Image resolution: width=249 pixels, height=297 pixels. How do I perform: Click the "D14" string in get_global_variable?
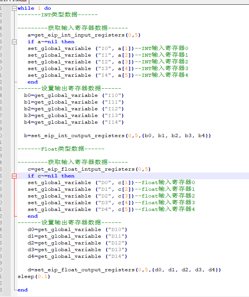[x=116, y=256]
